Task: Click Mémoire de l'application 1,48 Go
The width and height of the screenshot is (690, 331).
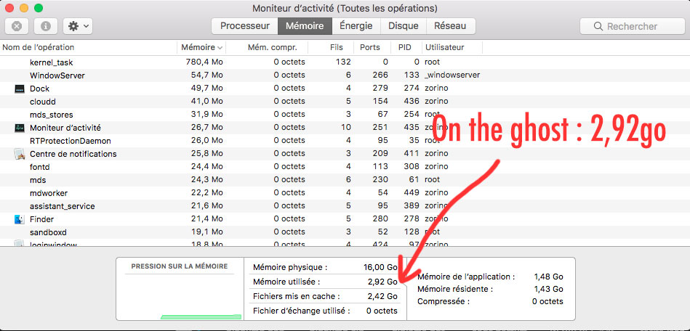Action: [490, 277]
